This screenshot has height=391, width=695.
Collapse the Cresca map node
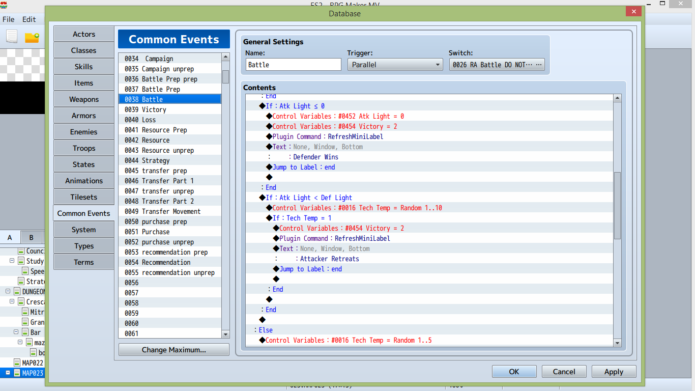[x=12, y=302]
